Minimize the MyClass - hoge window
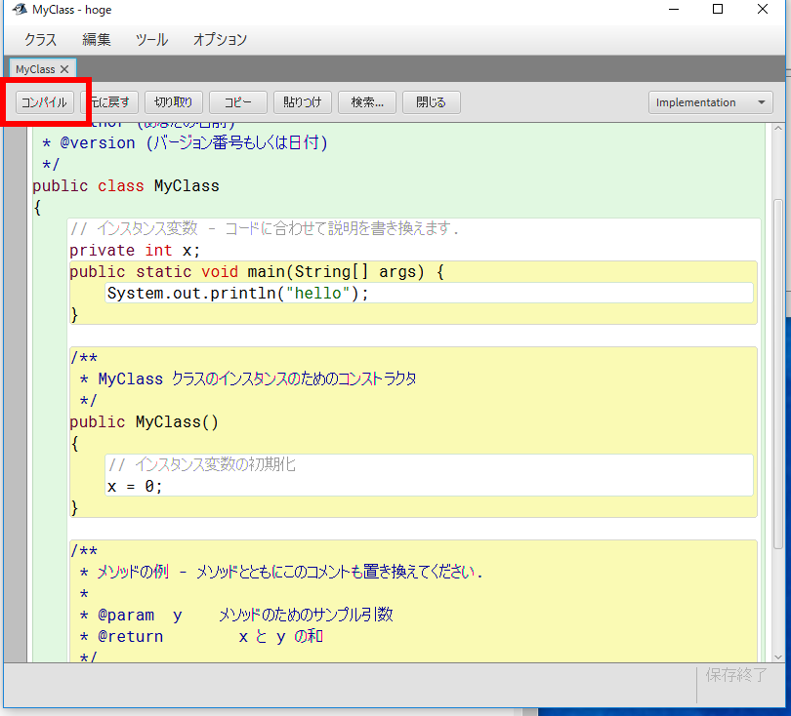The width and height of the screenshot is (791, 716). point(674,9)
